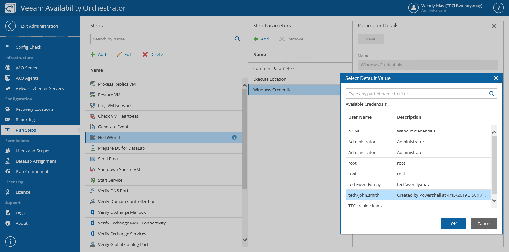Click the info circle at sidebar bottom

pos(10,242)
